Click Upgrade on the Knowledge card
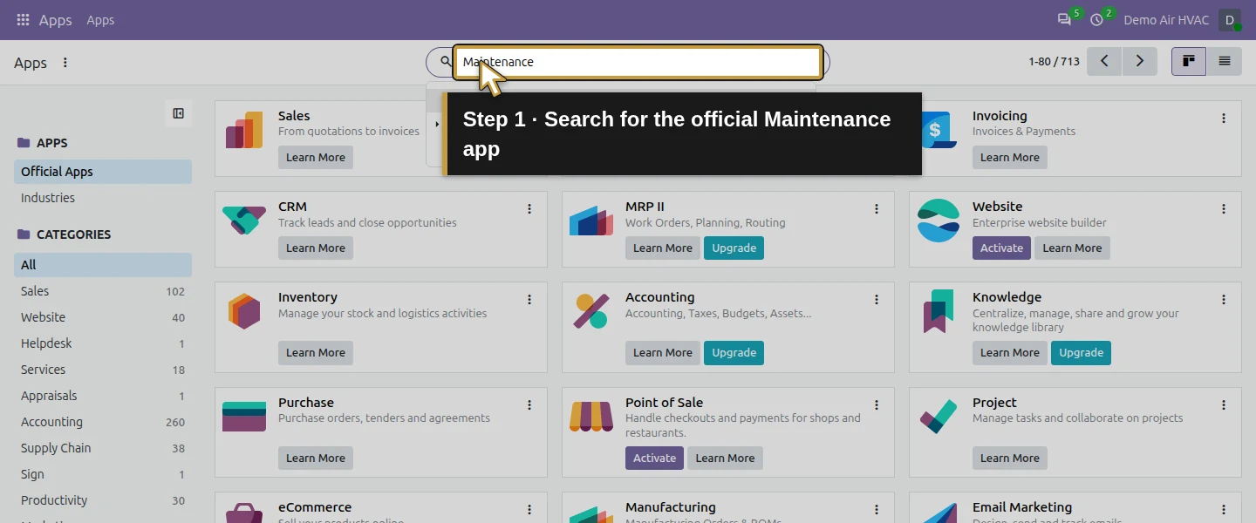Viewport: 1256px width, 523px height. [1081, 353]
